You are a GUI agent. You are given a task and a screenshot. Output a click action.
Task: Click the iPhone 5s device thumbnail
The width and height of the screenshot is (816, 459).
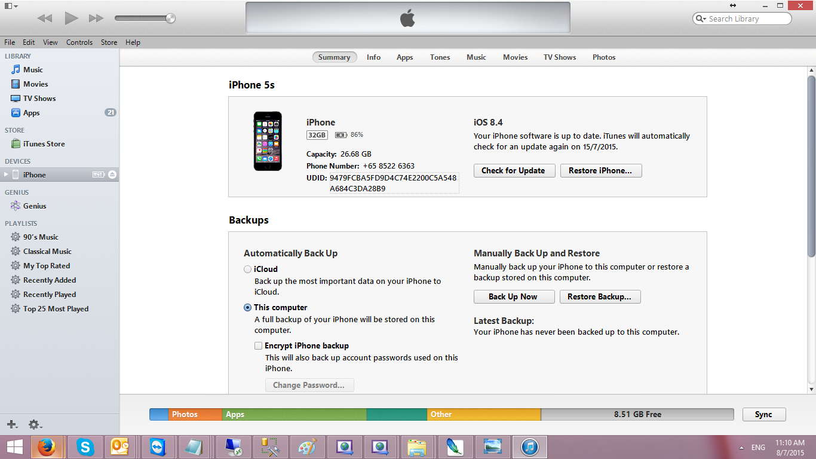point(268,141)
